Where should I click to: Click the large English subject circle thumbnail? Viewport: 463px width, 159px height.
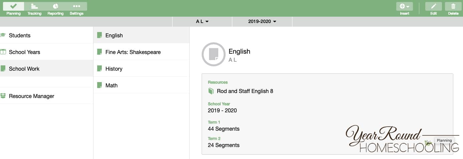[x=213, y=54]
